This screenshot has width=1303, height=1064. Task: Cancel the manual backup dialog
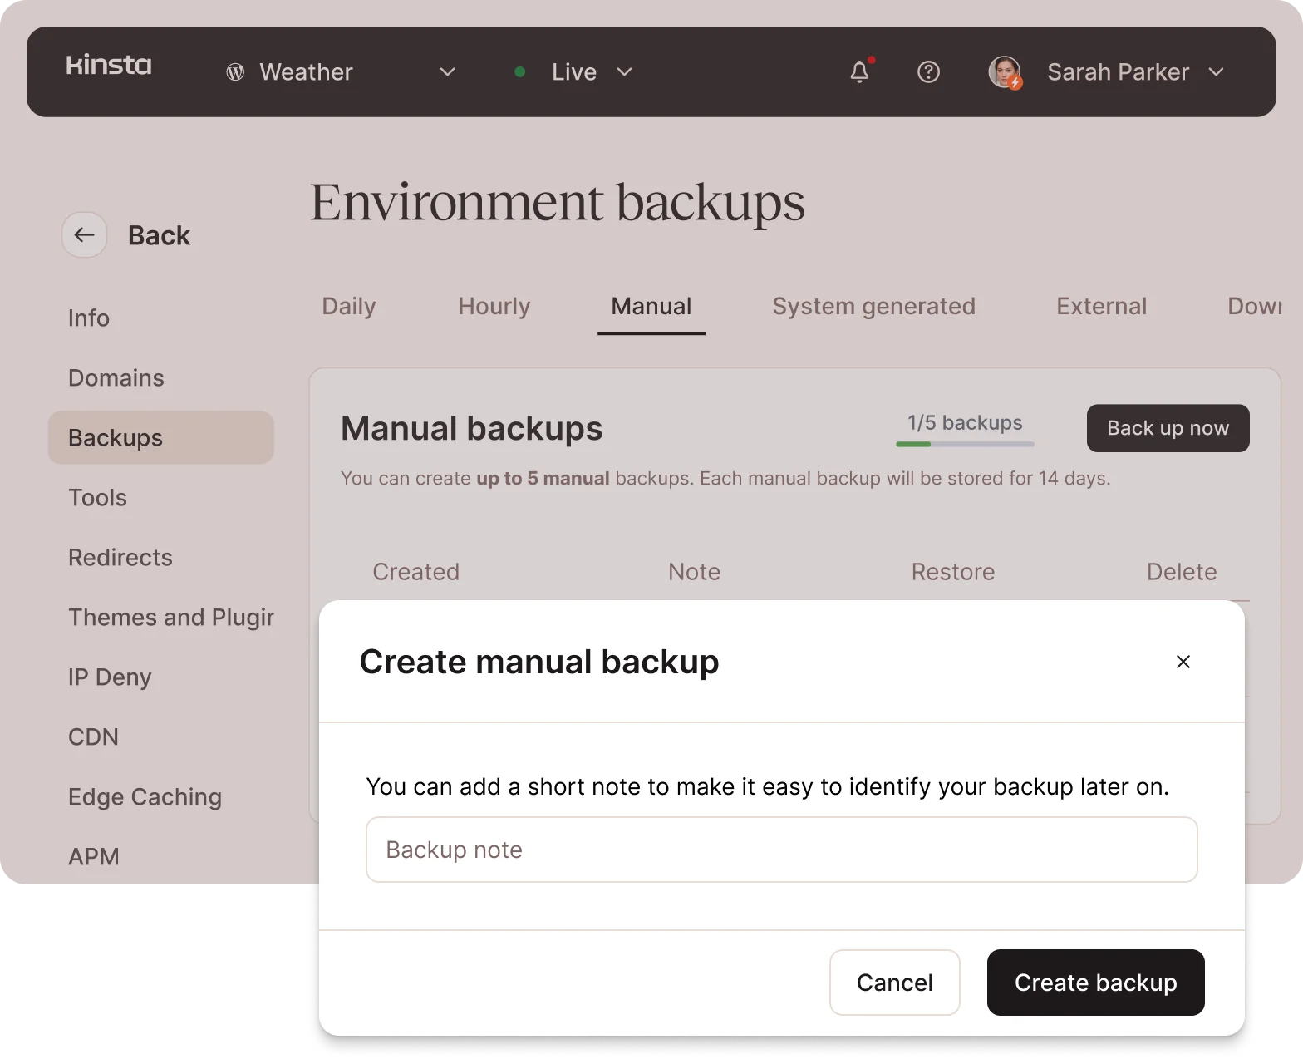click(x=894, y=983)
